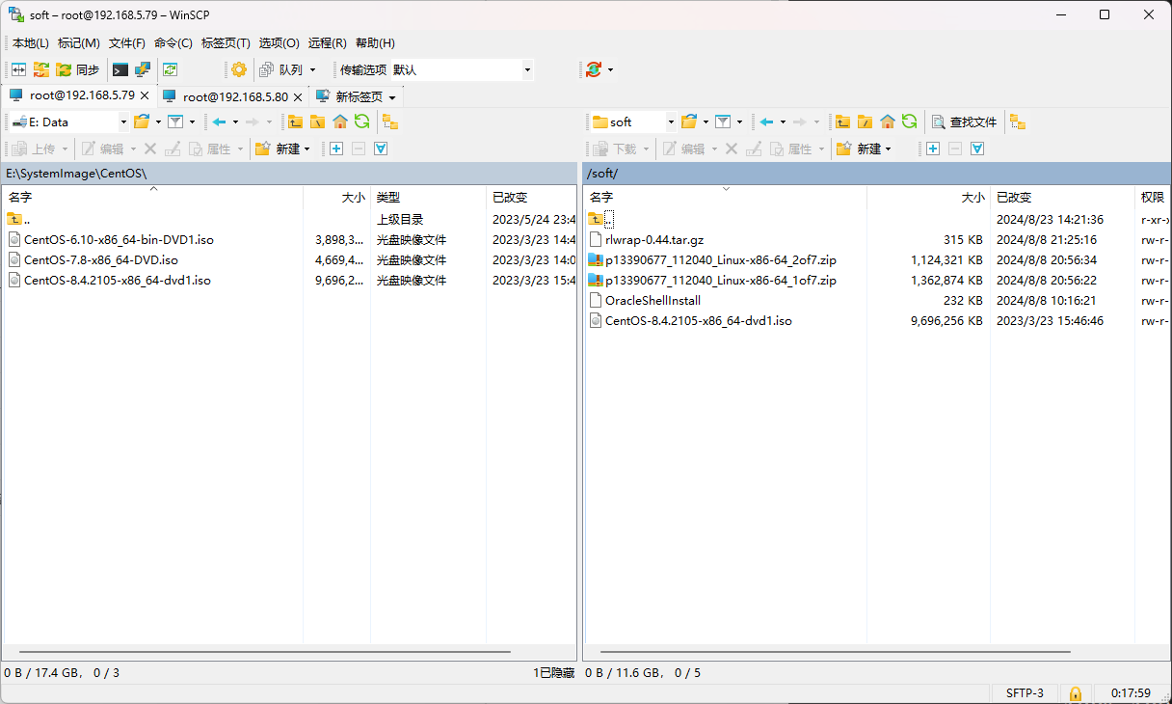Open preferences gear icon
Image resolution: width=1172 pixels, height=704 pixels.
point(238,69)
